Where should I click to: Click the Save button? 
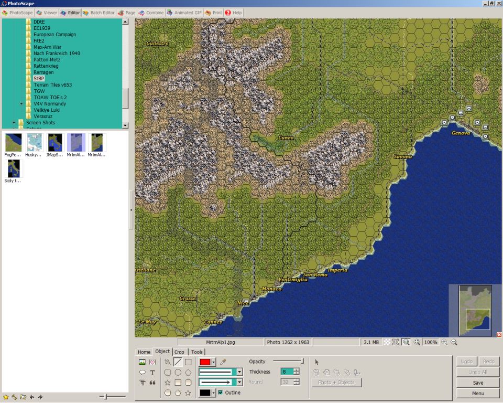pos(478,383)
